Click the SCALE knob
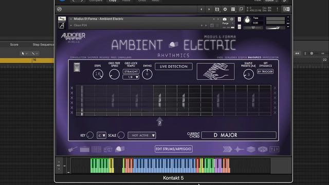 tap(121, 135)
